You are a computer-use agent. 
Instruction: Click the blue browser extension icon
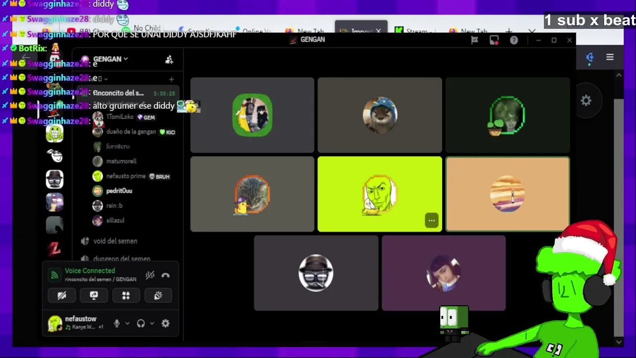click(x=590, y=57)
